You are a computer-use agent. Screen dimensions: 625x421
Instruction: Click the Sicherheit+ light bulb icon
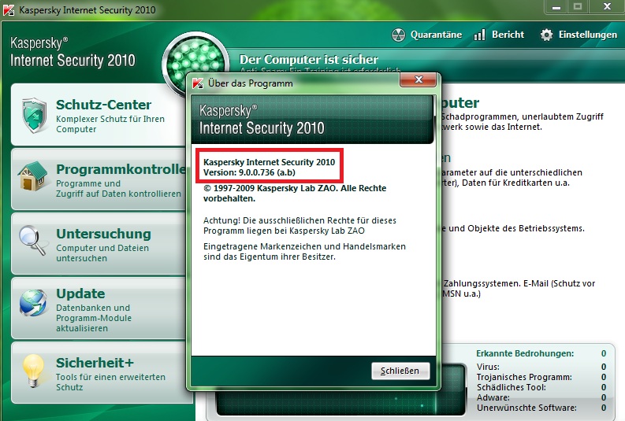click(x=33, y=371)
